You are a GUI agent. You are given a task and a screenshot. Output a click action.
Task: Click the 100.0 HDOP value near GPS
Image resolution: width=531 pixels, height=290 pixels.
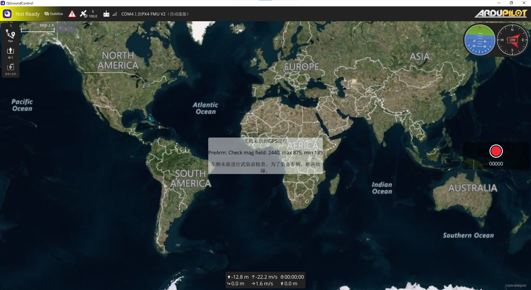93,16
